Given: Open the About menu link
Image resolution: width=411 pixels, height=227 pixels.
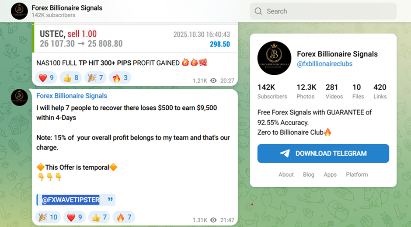Looking at the screenshot, I should coord(286,175).
